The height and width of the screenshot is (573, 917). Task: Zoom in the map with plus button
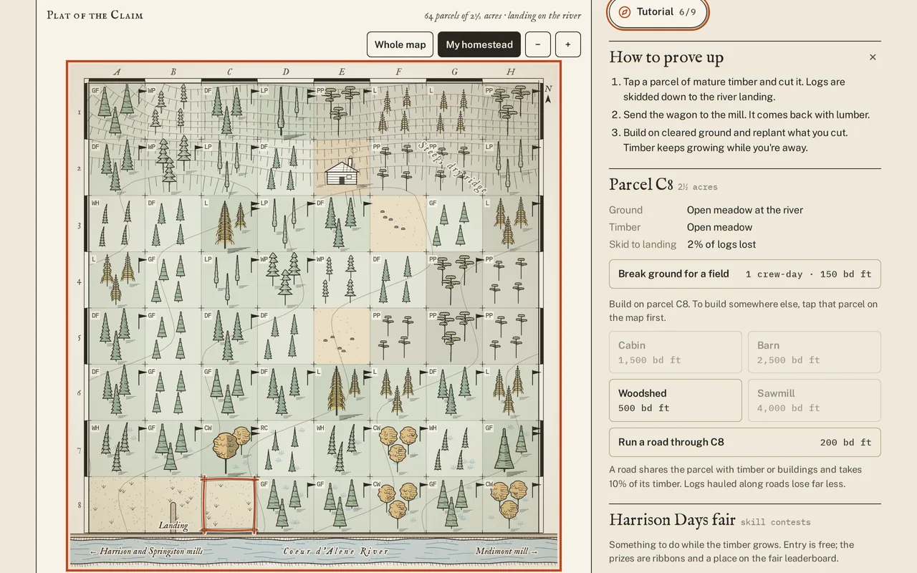[568, 44]
